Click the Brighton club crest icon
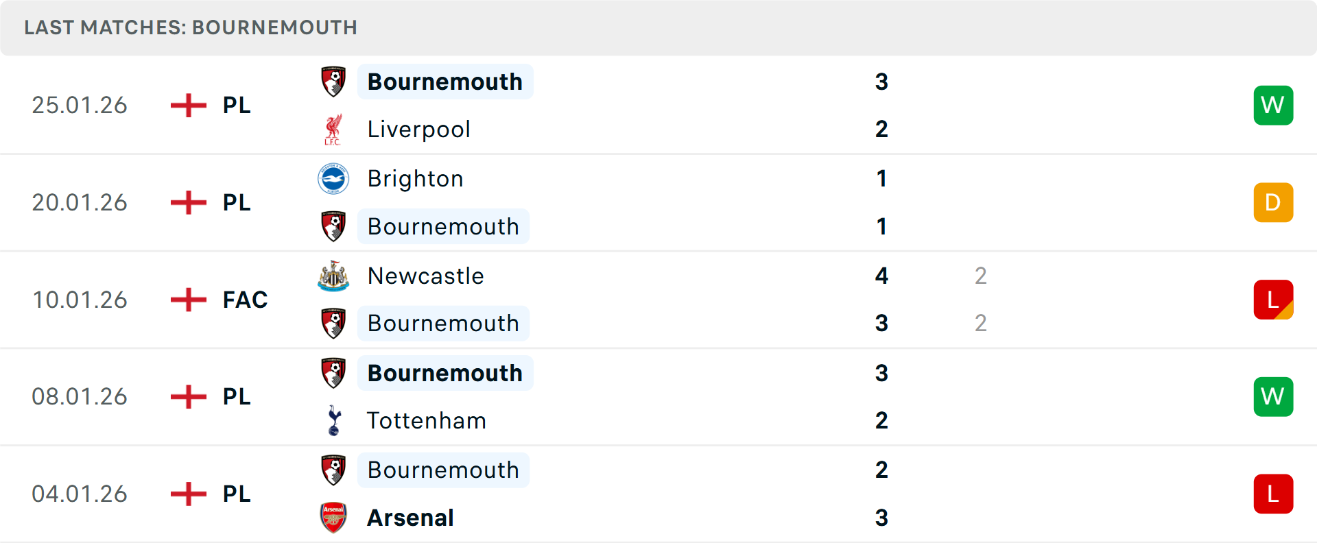This screenshot has height=543, width=1317. pos(333,179)
